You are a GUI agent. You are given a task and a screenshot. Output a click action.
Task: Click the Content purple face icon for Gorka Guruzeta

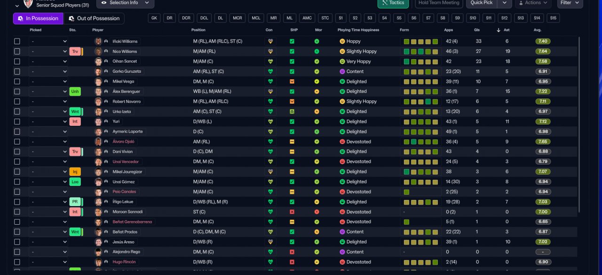click(342, 71)
